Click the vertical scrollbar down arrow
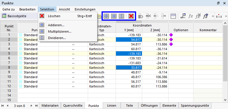Screen dimensions: 228x109 225,100
